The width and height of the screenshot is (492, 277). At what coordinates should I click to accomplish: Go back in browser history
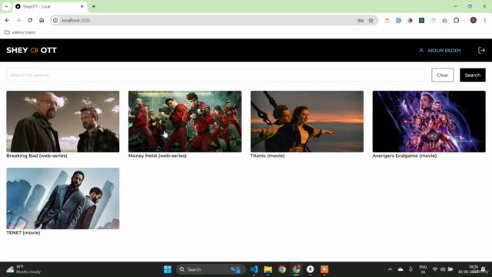pyautogui.click(x=7, y=20)
